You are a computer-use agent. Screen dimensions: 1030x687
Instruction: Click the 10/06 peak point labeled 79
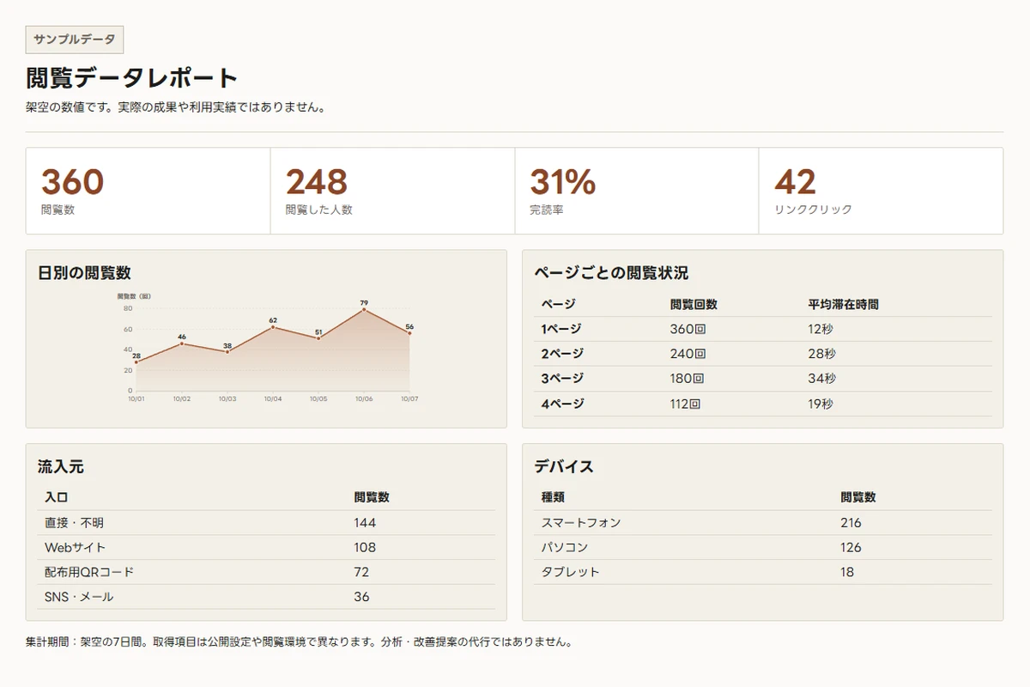coord(364,309)
